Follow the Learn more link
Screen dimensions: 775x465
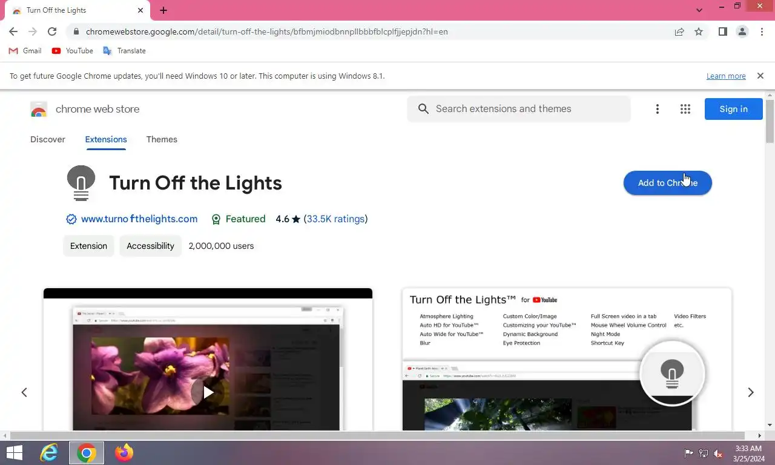click(726, 76)
